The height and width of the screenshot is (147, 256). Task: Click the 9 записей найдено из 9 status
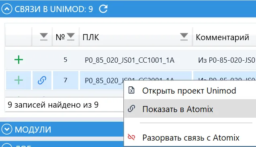point(53,105)
